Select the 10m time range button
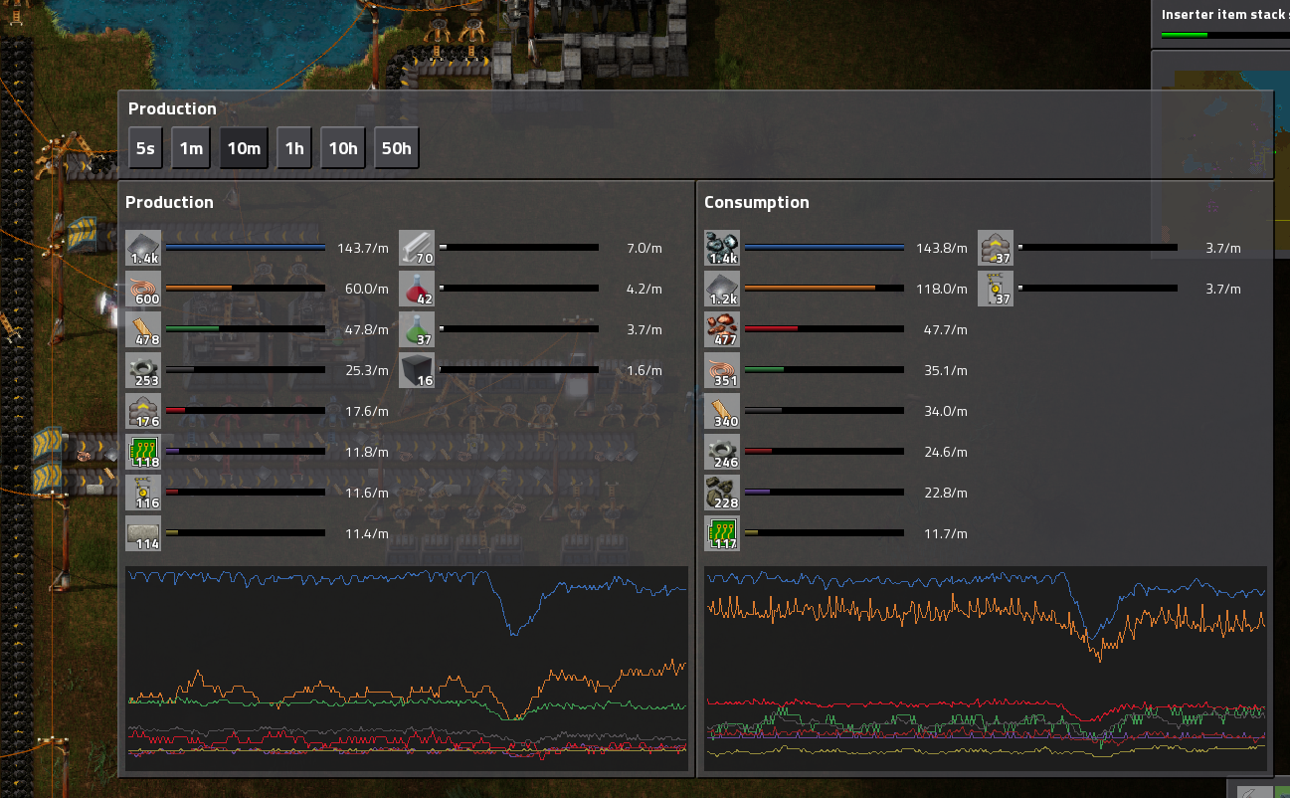1290x798 pixels. (244, 148)
